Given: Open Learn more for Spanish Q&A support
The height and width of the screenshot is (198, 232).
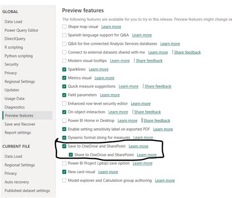Looking at the screenshot, I should coord(142,35).
